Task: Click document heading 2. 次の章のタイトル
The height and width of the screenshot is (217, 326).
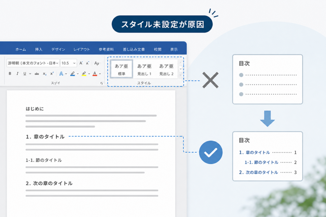Action: point(49,183)
